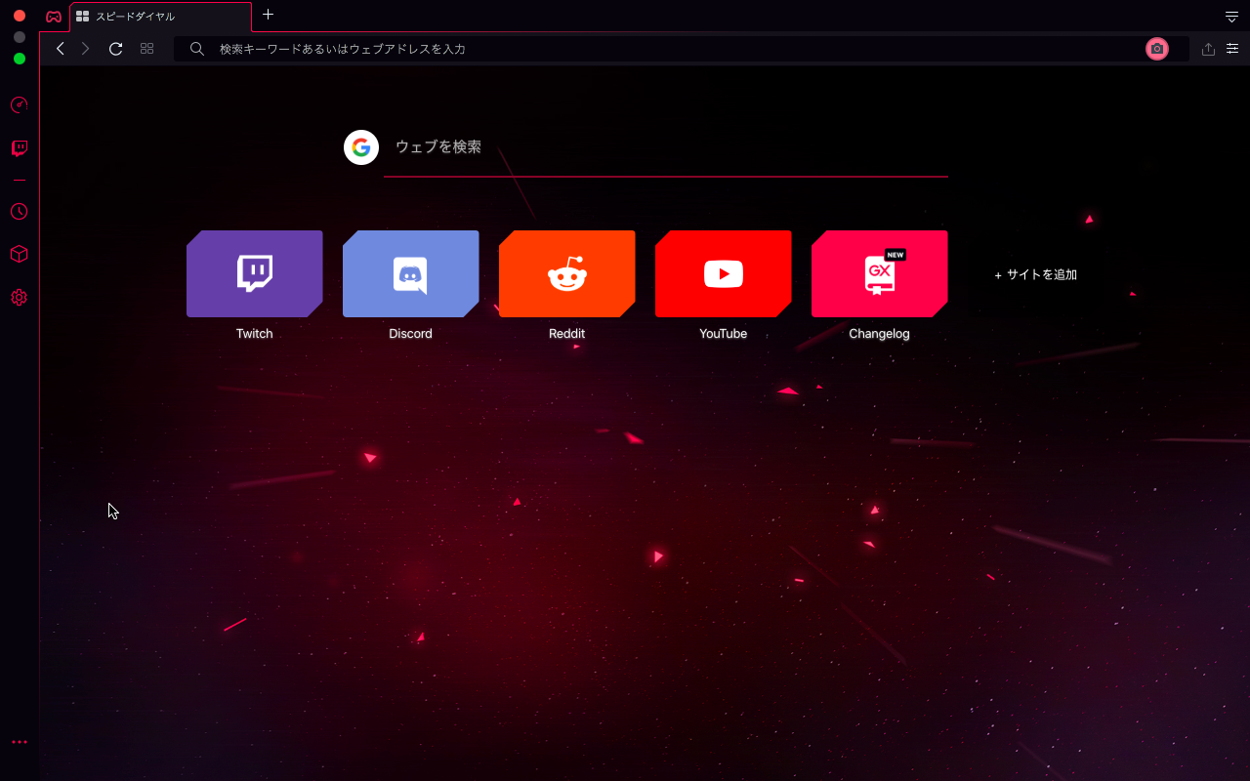Open the tab menu at the top right
The image size is (1250, 781).
tap(1231, 17)
